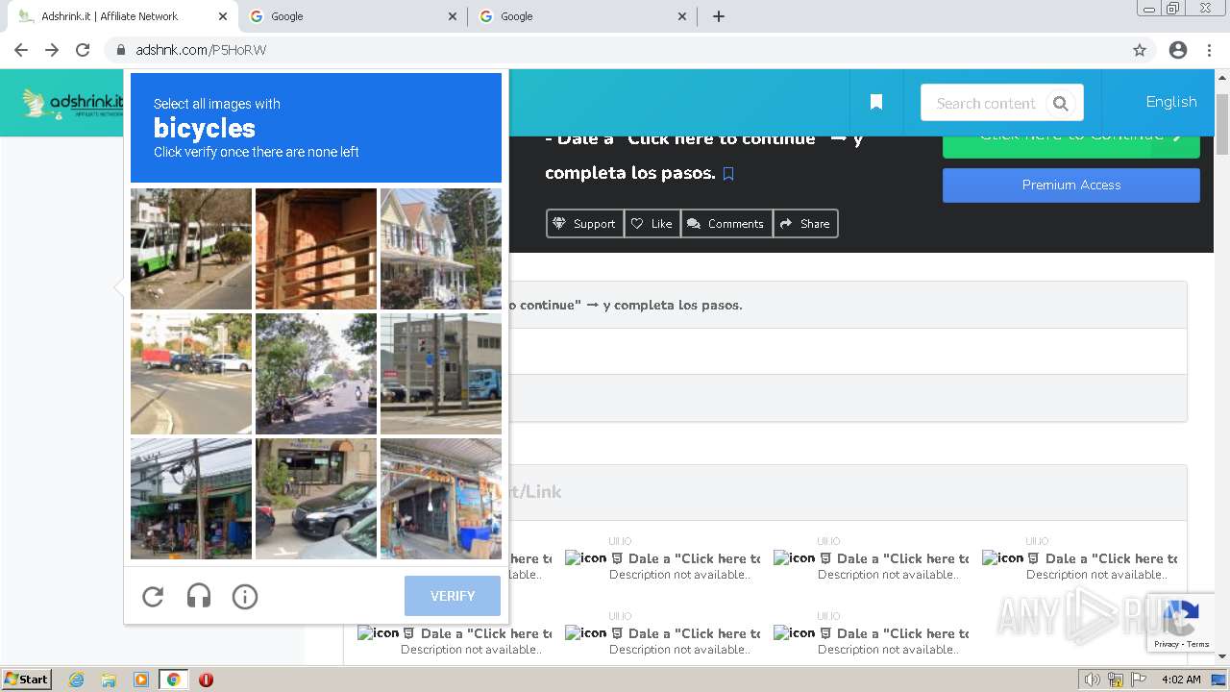
Task: Click the adshrink.it logo
Action: (73, 103)
